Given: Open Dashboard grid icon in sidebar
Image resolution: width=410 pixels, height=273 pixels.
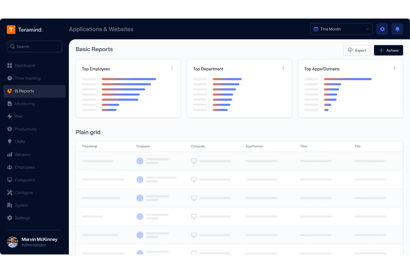Looking at the screenshot, I should pos(10,66).
